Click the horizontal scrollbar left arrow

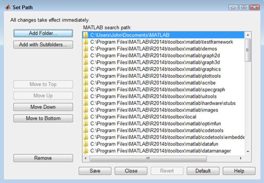pyautogui.click(x=86, y=158)
